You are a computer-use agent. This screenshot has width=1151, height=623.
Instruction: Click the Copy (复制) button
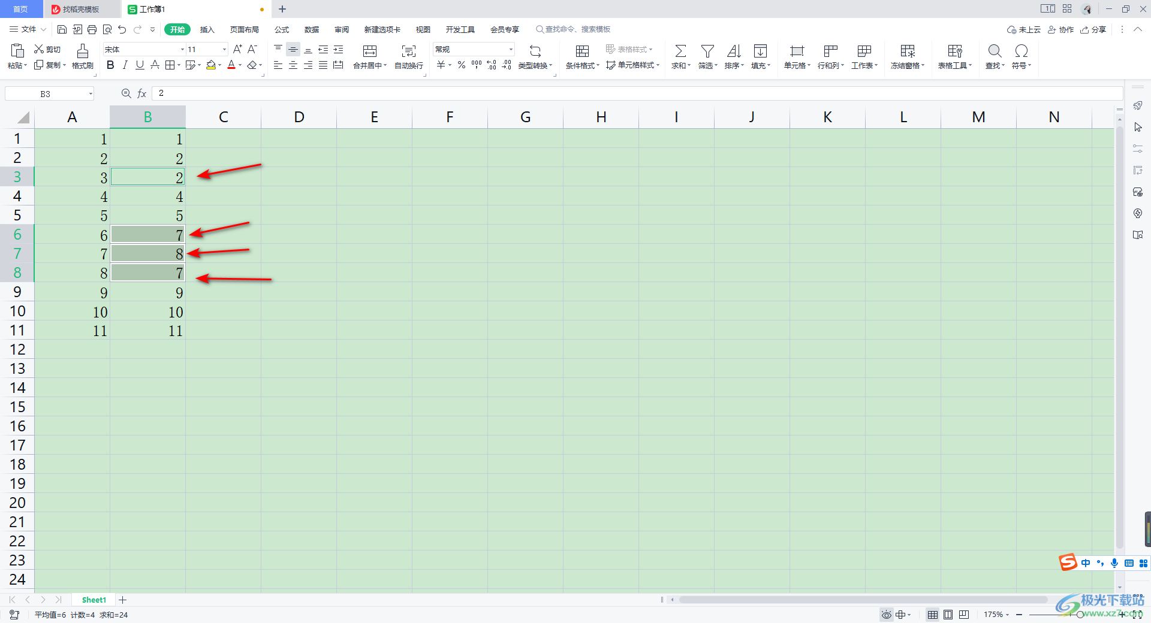pyautogui.click(x=49, y=65)
